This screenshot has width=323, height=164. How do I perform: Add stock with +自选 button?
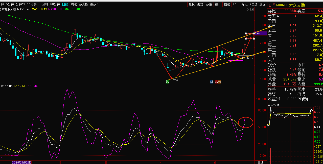(253, 4)
